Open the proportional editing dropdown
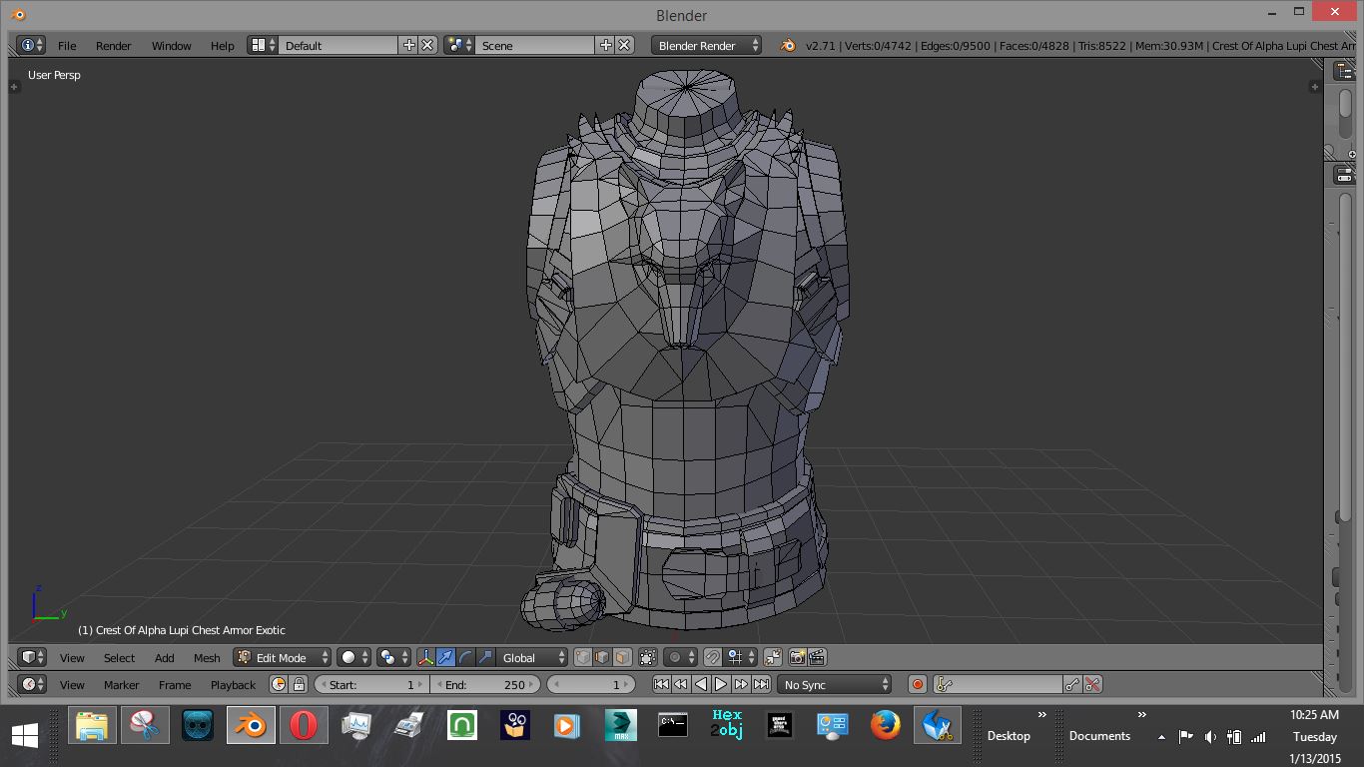Screen dimensions: 1364x767 [x=681, y=657]
